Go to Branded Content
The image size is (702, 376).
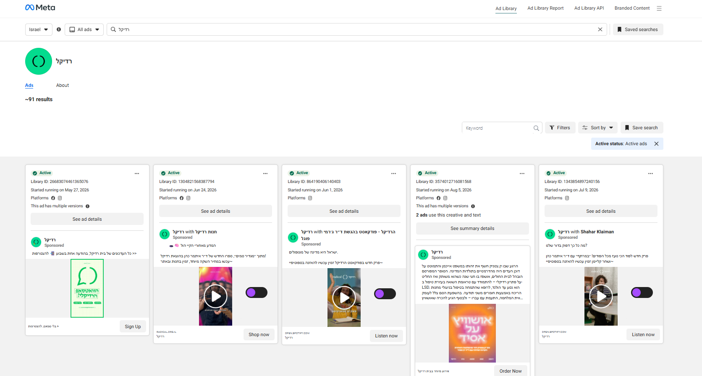pyautogui.click(x=632, y=8)
